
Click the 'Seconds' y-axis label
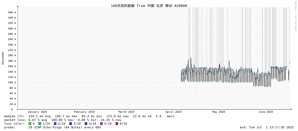click(x=3, y=58)
